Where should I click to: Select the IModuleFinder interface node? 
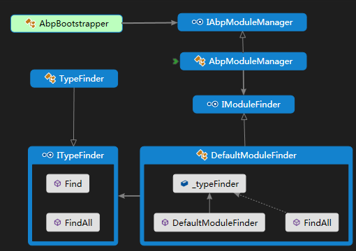point(244,105)
